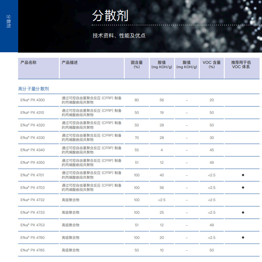
Task: Select product name "Efka PX 4310"
Action: pos(32,112)
